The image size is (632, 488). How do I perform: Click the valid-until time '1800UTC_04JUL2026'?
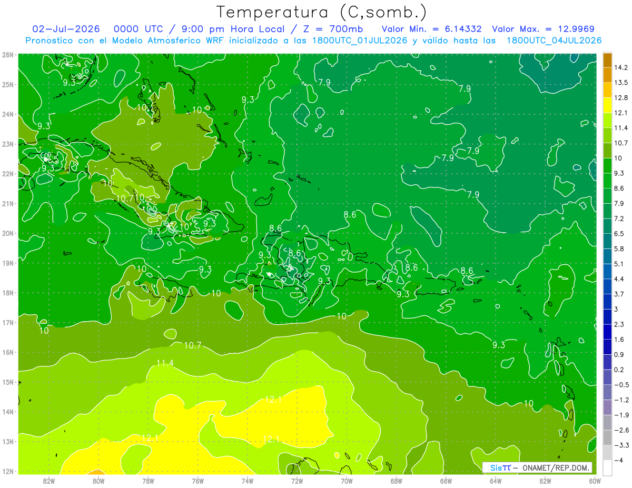[x=554, y=41]
